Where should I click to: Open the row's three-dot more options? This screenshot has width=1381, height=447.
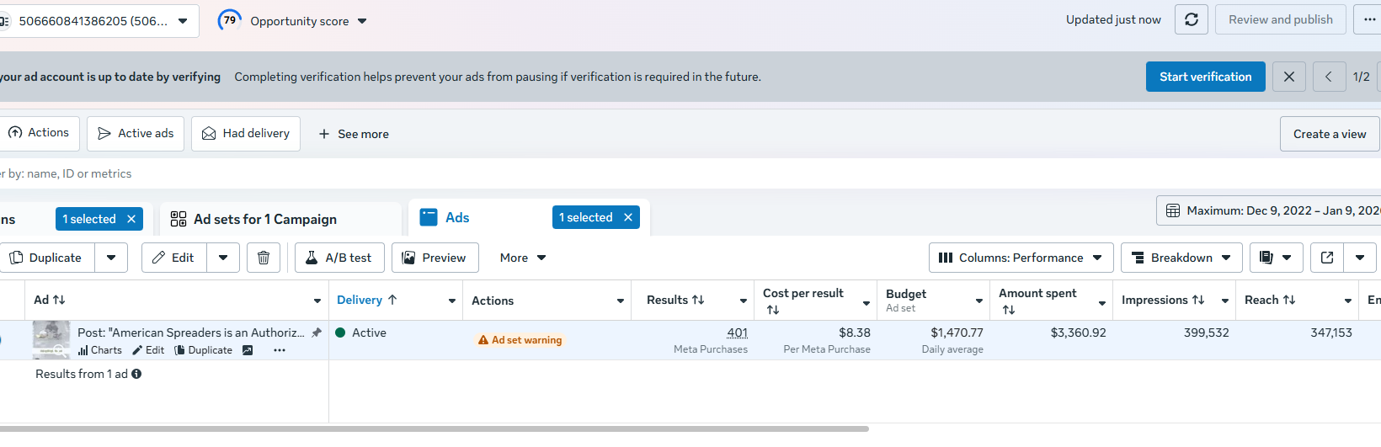tap(280, 350)
